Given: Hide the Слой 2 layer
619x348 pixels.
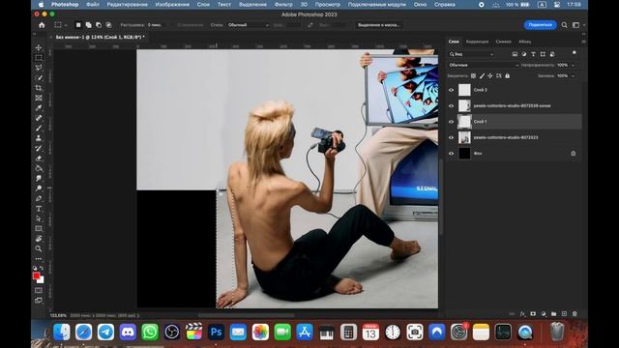Looking at the screenshot, I should tap(452, 90).
